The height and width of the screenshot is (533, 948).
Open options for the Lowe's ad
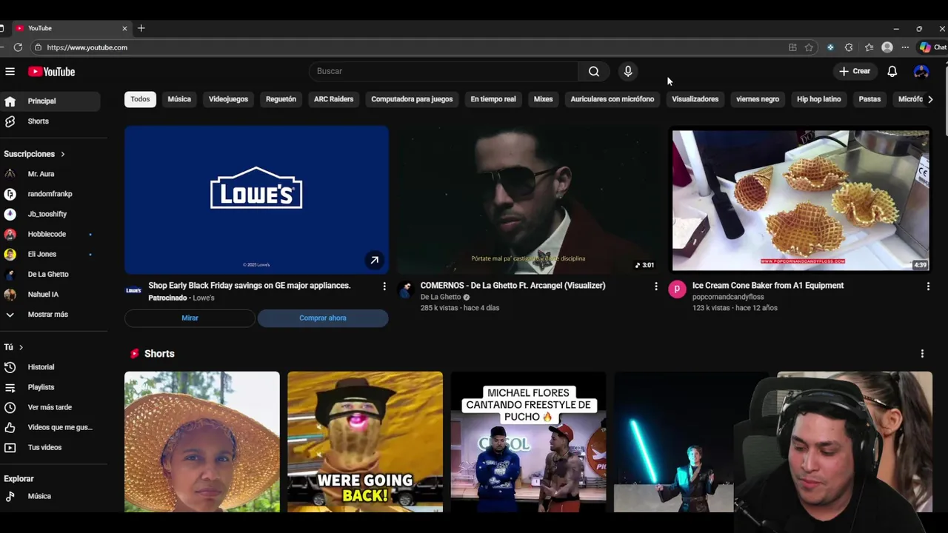[x=384, y=286]
